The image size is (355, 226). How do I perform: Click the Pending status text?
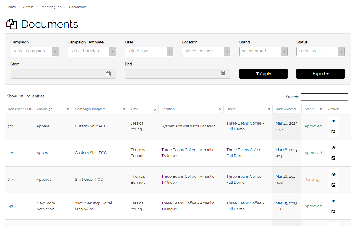pos(312,180)
